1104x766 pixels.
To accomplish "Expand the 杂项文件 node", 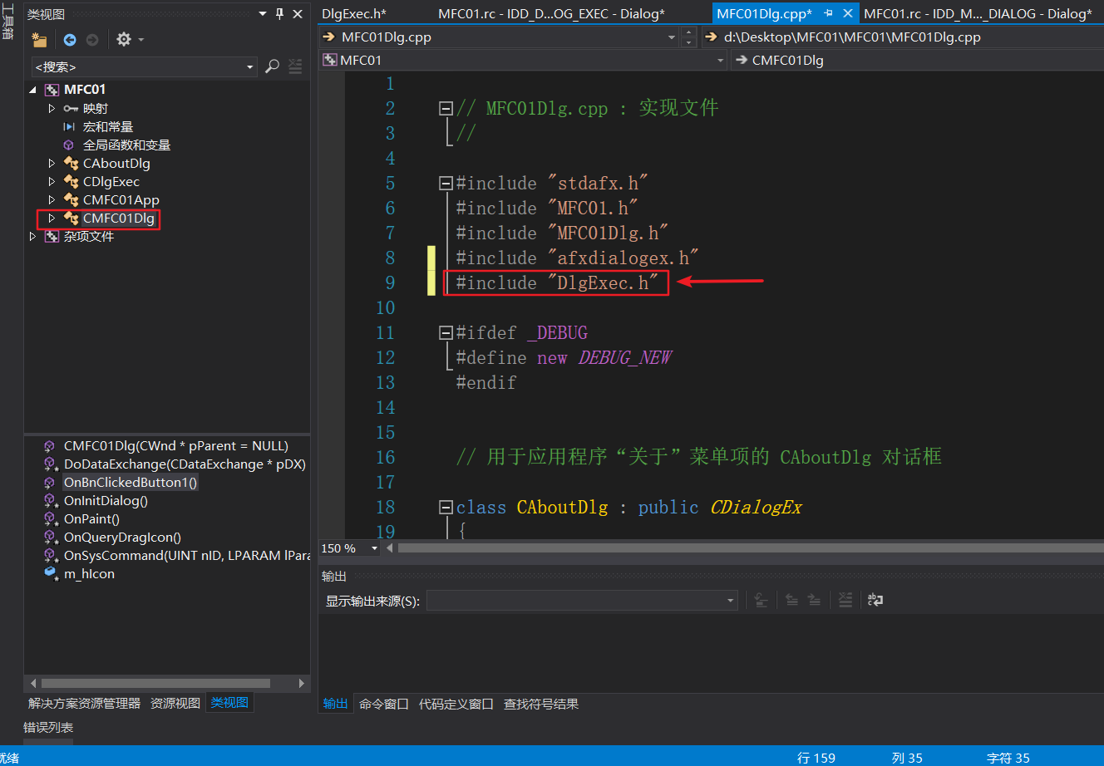I will 33,236.
